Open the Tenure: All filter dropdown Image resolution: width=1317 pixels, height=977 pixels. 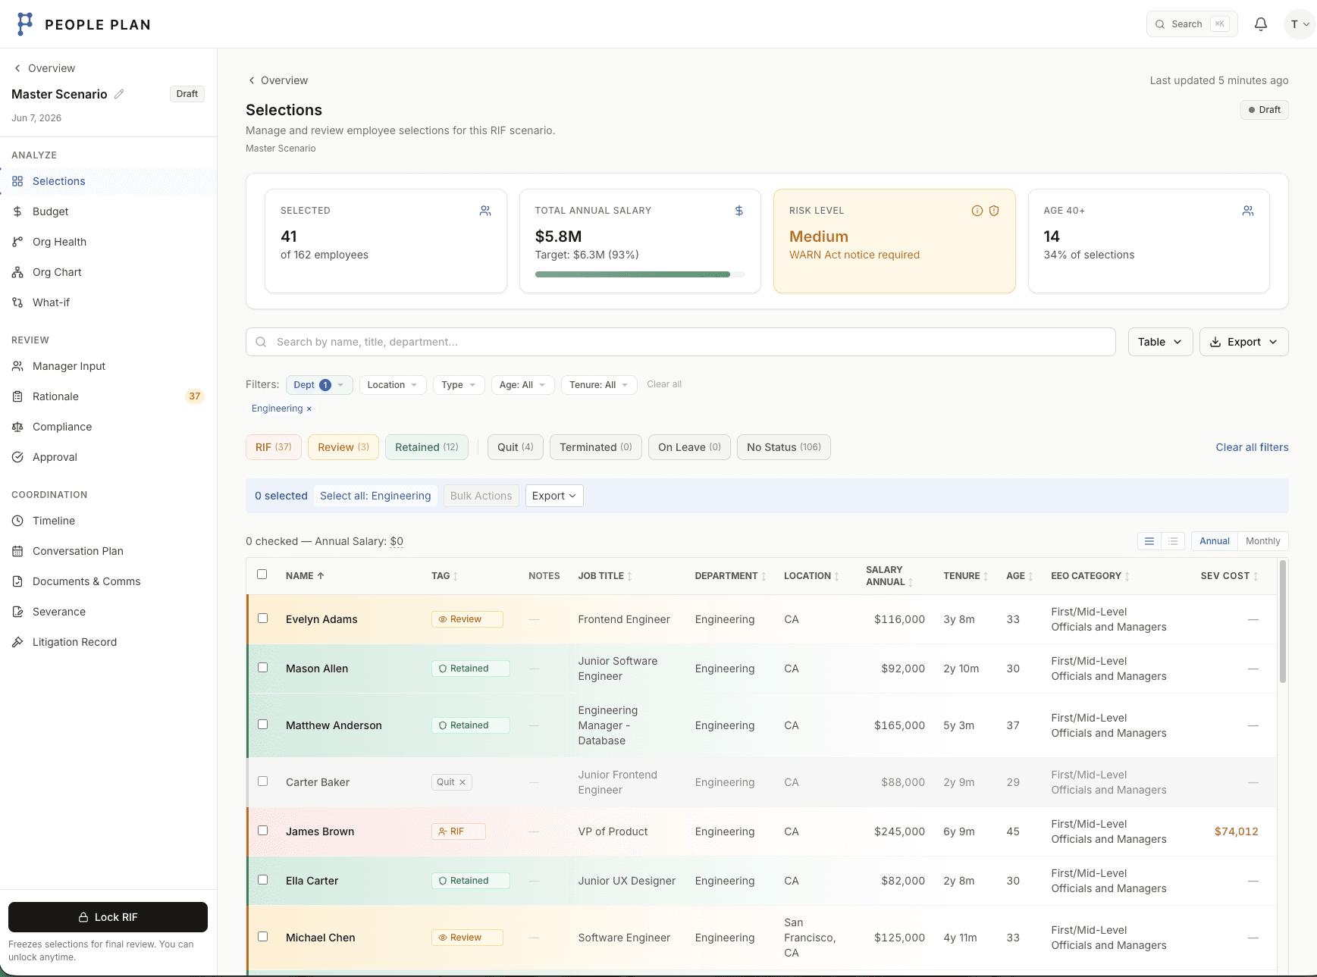tap(599, 385)
